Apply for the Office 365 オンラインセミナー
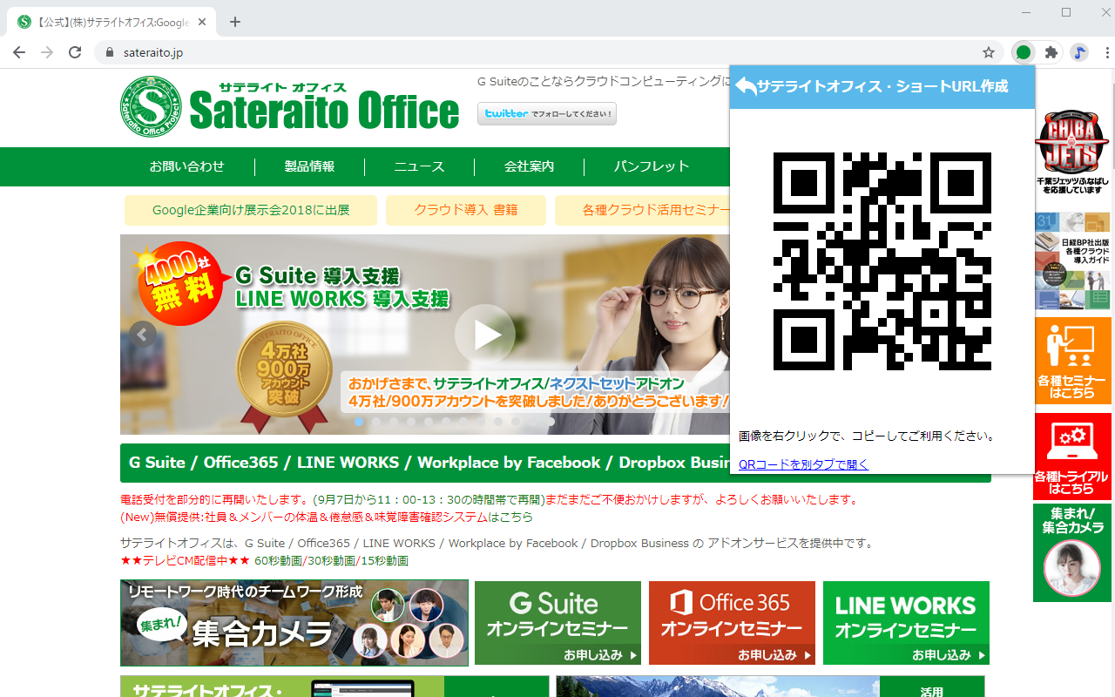1115x697 pixels. click(732, 623)
